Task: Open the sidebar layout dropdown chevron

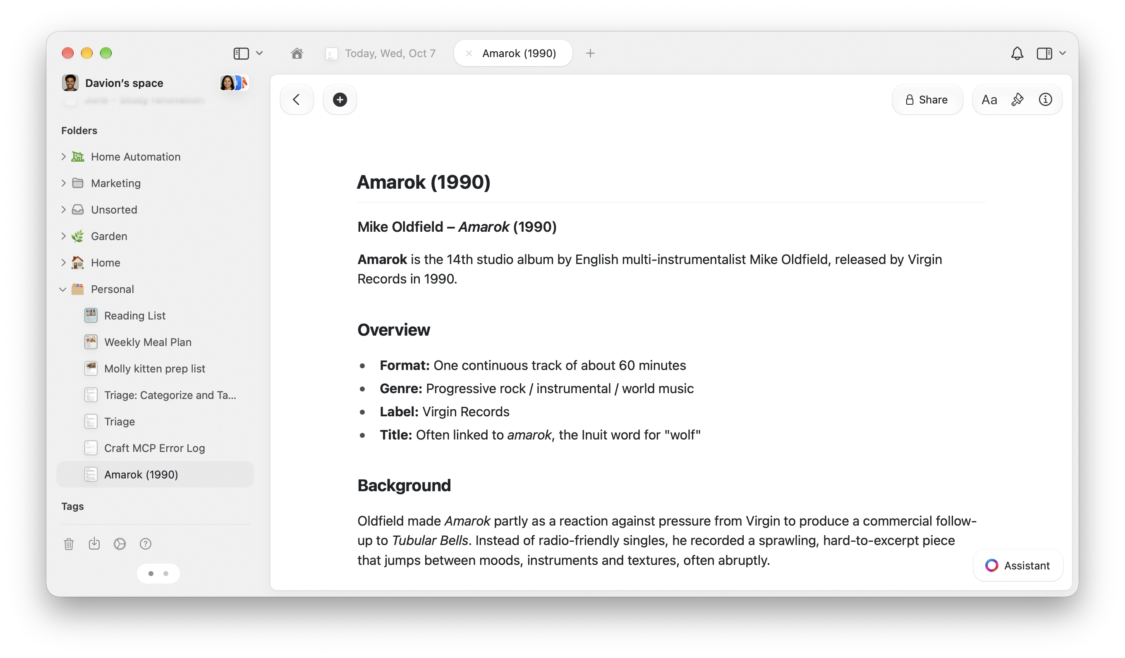Action: [259, 54]
